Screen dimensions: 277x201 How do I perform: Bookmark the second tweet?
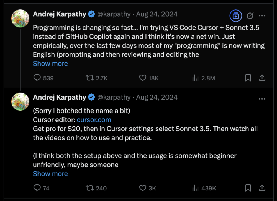pos(248,188)
